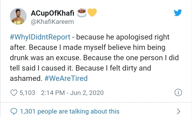Click the coffee cup emoji beside name
The width and height of the screenshot is (192, 117).
pos(82,12)
